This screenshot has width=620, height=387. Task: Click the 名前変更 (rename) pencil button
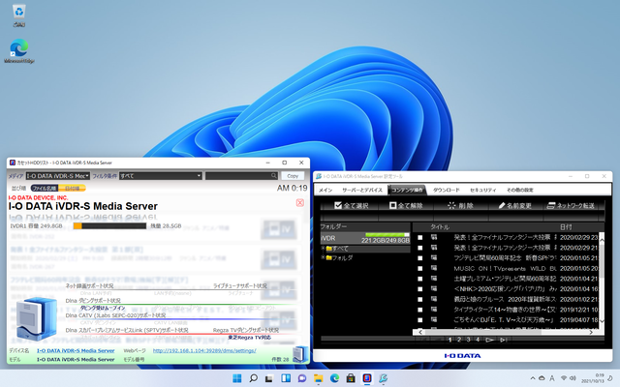(515, 205)
